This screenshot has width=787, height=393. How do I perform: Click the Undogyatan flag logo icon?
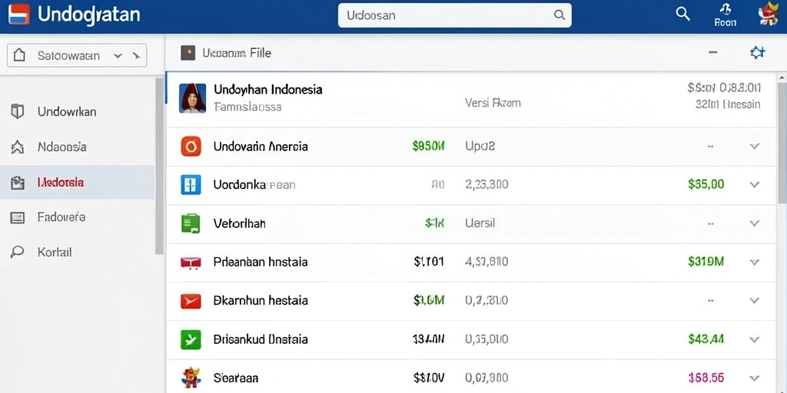pos(19,15)
